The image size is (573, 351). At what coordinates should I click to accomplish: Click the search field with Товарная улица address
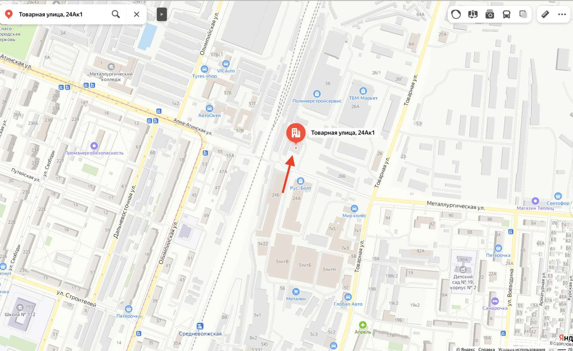pyautogui.click(x=62, y=14)
